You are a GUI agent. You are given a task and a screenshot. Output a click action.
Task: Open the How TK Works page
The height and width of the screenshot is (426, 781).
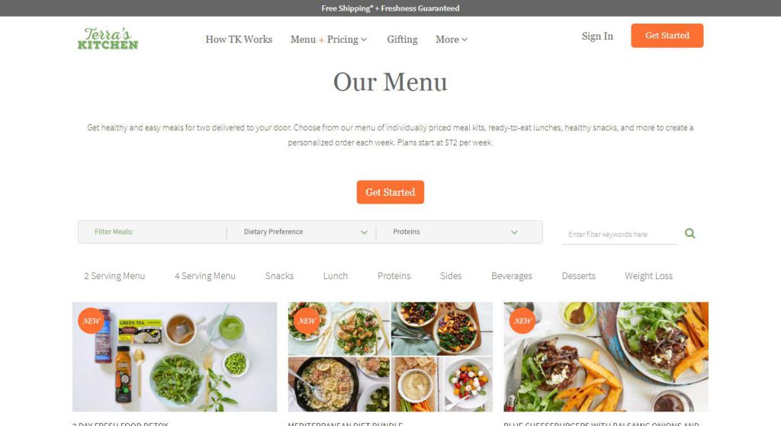coord(239,40)
